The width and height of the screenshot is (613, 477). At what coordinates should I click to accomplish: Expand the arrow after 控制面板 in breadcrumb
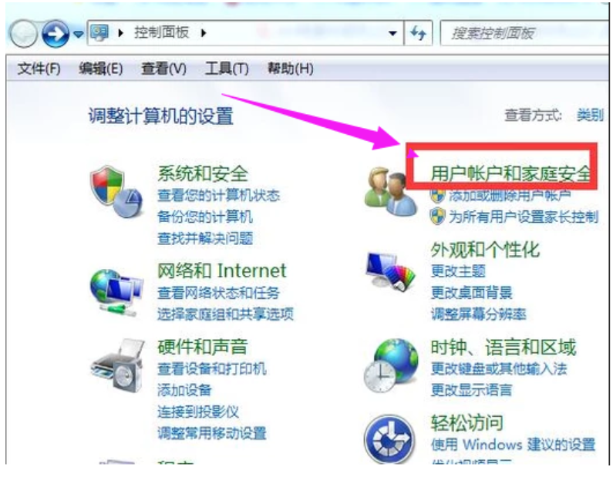204,33
